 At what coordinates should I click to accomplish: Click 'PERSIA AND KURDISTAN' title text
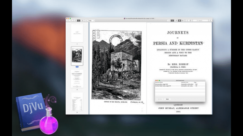tap(178, 43)
